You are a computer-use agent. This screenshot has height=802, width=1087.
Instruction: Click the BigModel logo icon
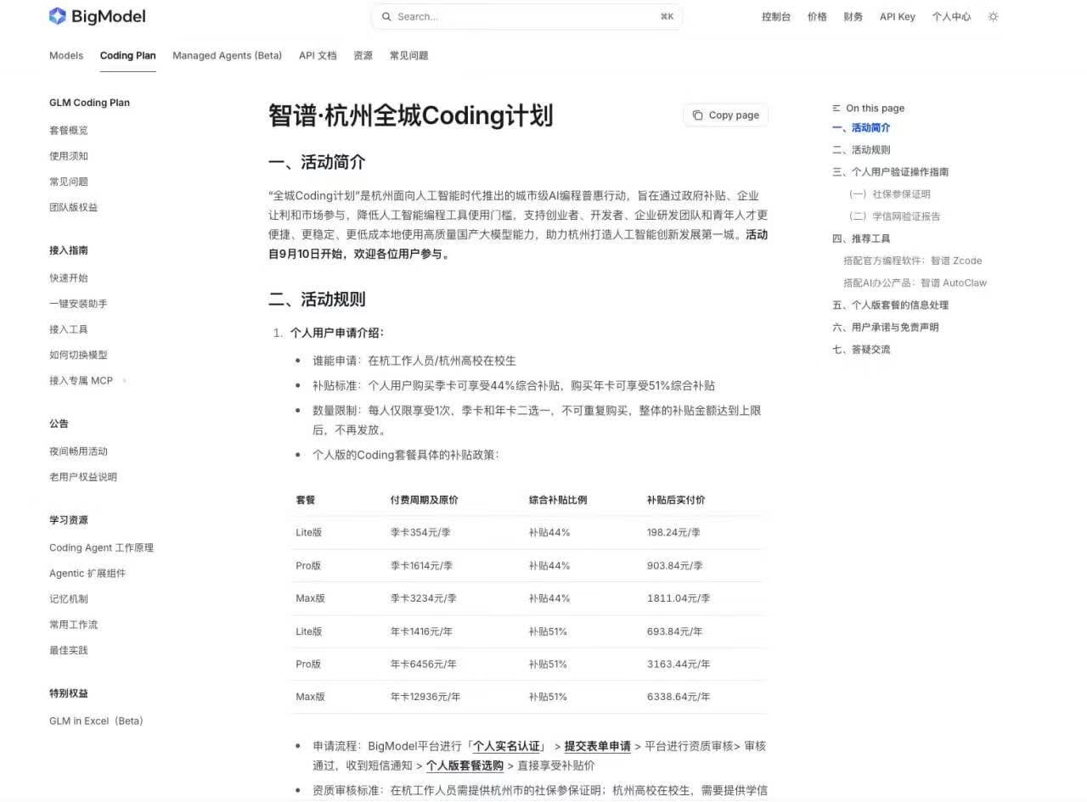57,16
